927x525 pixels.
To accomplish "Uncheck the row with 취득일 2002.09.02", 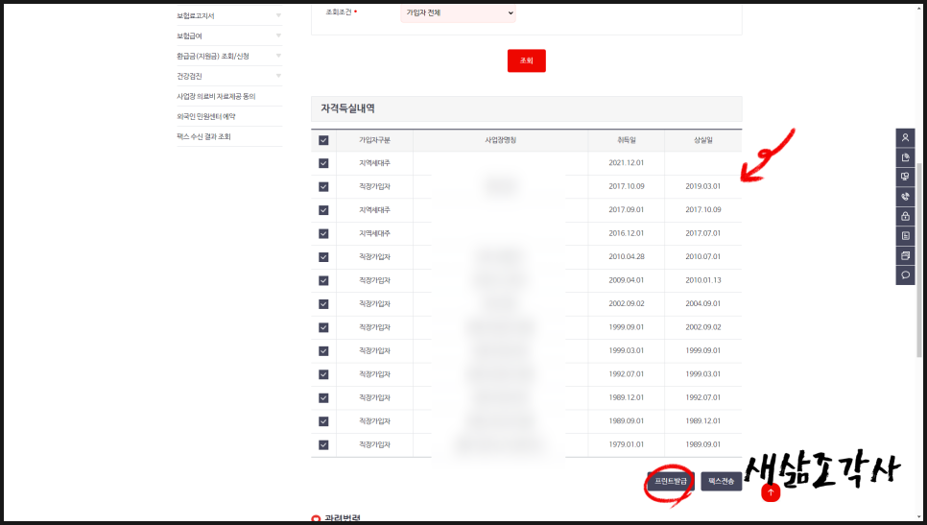I will pyautogui.click(x=323, y=304).
